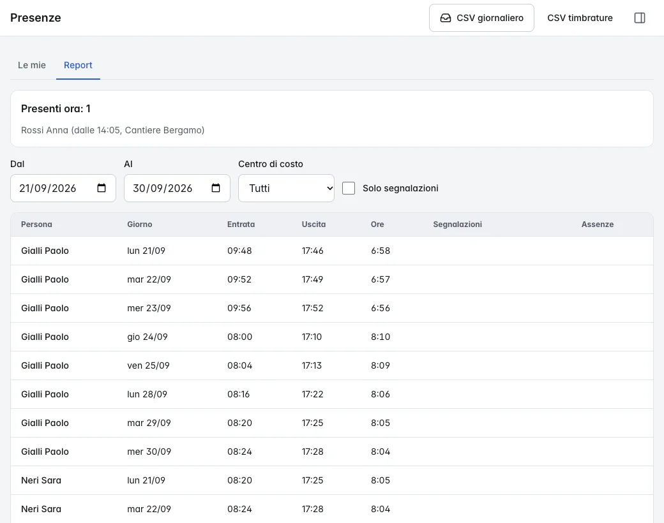Click hours value 8:10
664x523 pixels.
click(381, 337)
